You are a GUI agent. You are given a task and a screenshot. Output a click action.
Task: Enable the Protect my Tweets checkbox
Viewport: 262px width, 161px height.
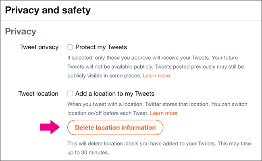70,47
